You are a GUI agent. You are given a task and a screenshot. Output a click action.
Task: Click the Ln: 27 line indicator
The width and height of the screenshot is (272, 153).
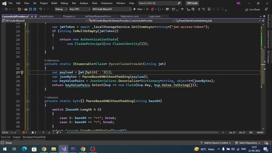[232, 132]
